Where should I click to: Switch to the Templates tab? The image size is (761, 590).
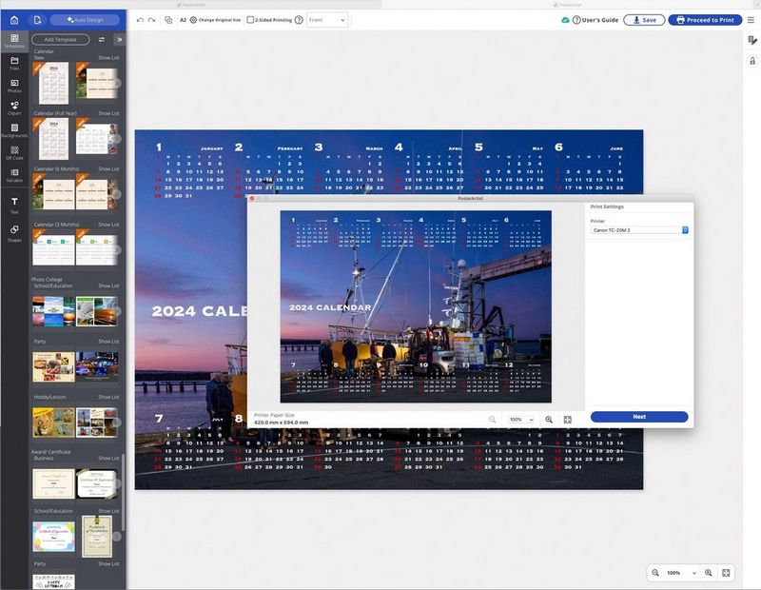pos(13,38)
